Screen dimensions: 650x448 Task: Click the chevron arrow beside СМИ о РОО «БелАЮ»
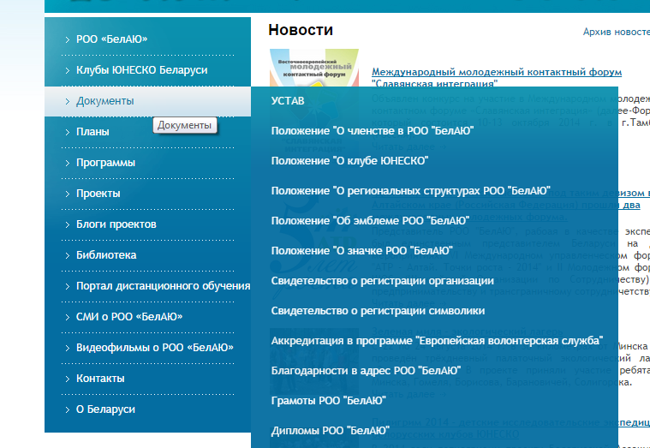click(x=68, y=317)
